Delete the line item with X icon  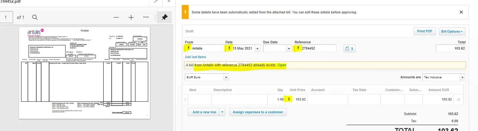pyautogui.click(x=459, y=99)
